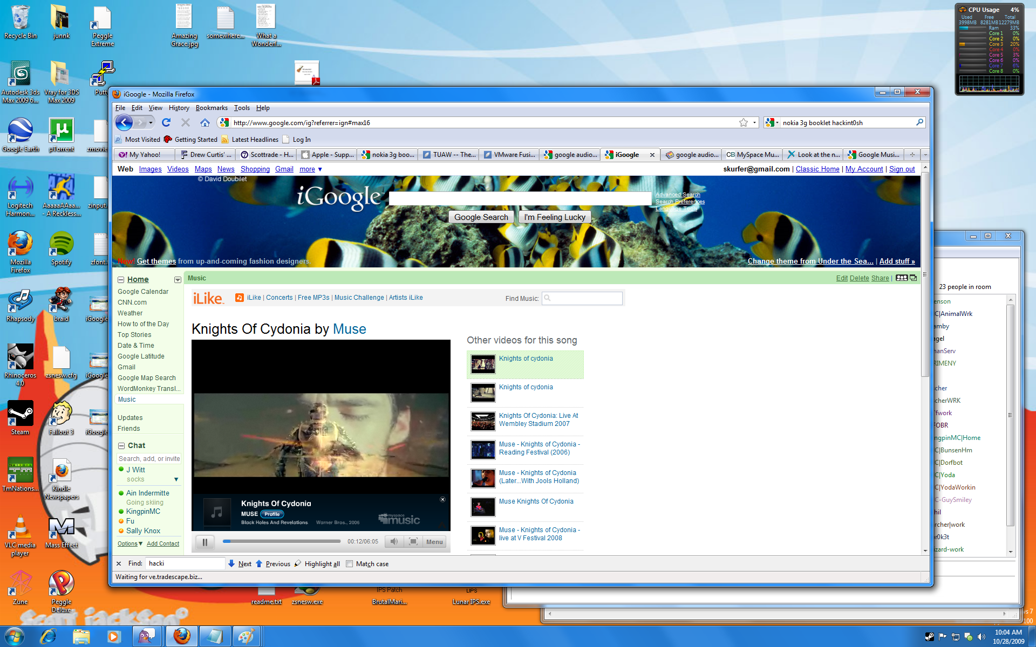Open the video player Menu button

[x=434, y=541]
